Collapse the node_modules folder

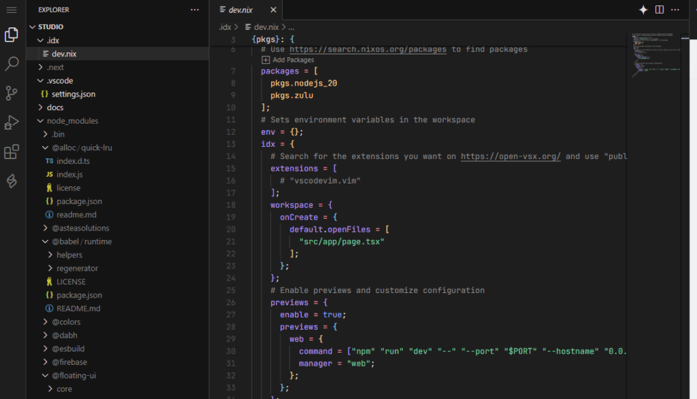pyautogui.click(x=40, y=121)
